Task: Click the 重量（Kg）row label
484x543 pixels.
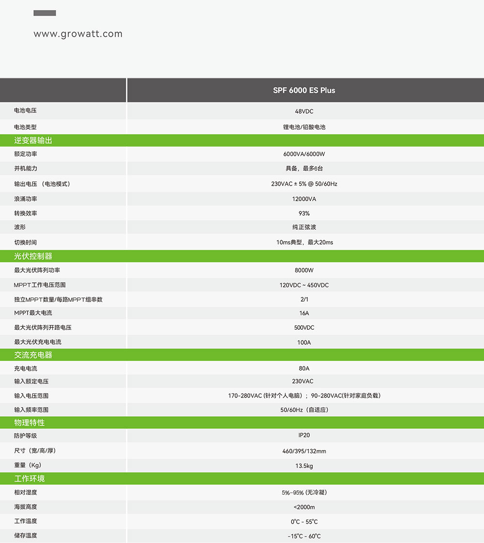Action: click(28, 466)
